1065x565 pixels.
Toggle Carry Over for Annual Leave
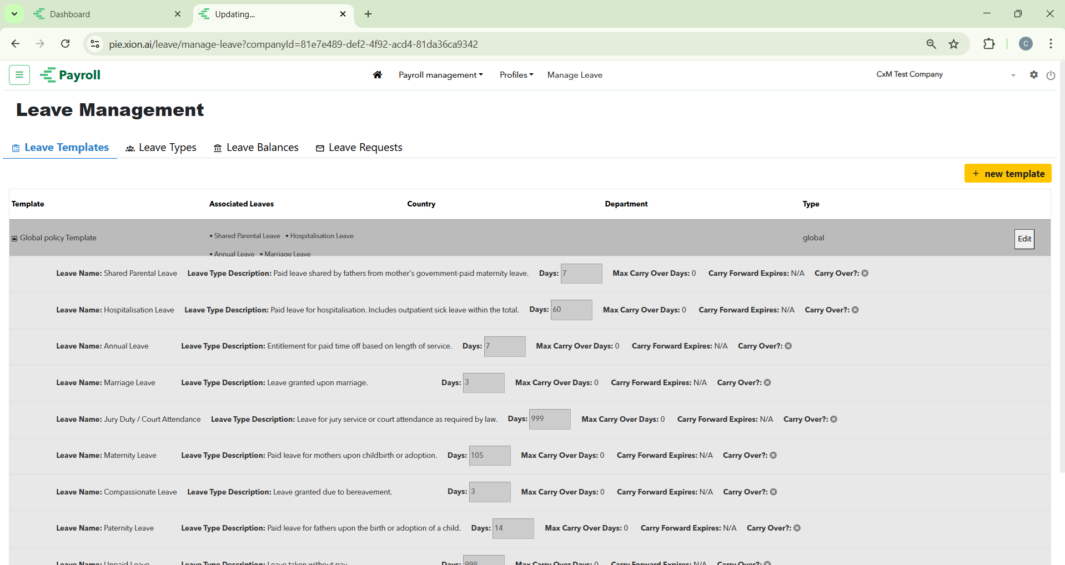click(x=788, y=346)
